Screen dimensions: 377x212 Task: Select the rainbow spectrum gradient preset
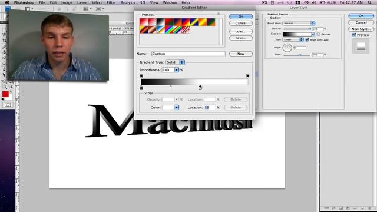coord(169,29)
